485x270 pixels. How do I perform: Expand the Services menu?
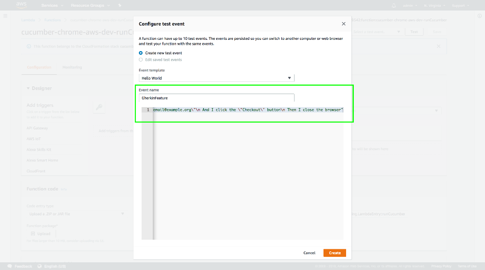click(x=51, y=5)
